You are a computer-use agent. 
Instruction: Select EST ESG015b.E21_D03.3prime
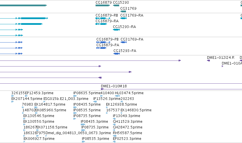click(x=66, y=99)
